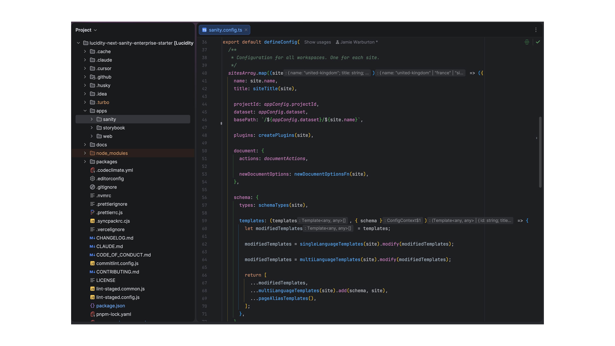Click the createPlugins function call
The height and width of the screenshot is (346, 615).
coord(276,135)
